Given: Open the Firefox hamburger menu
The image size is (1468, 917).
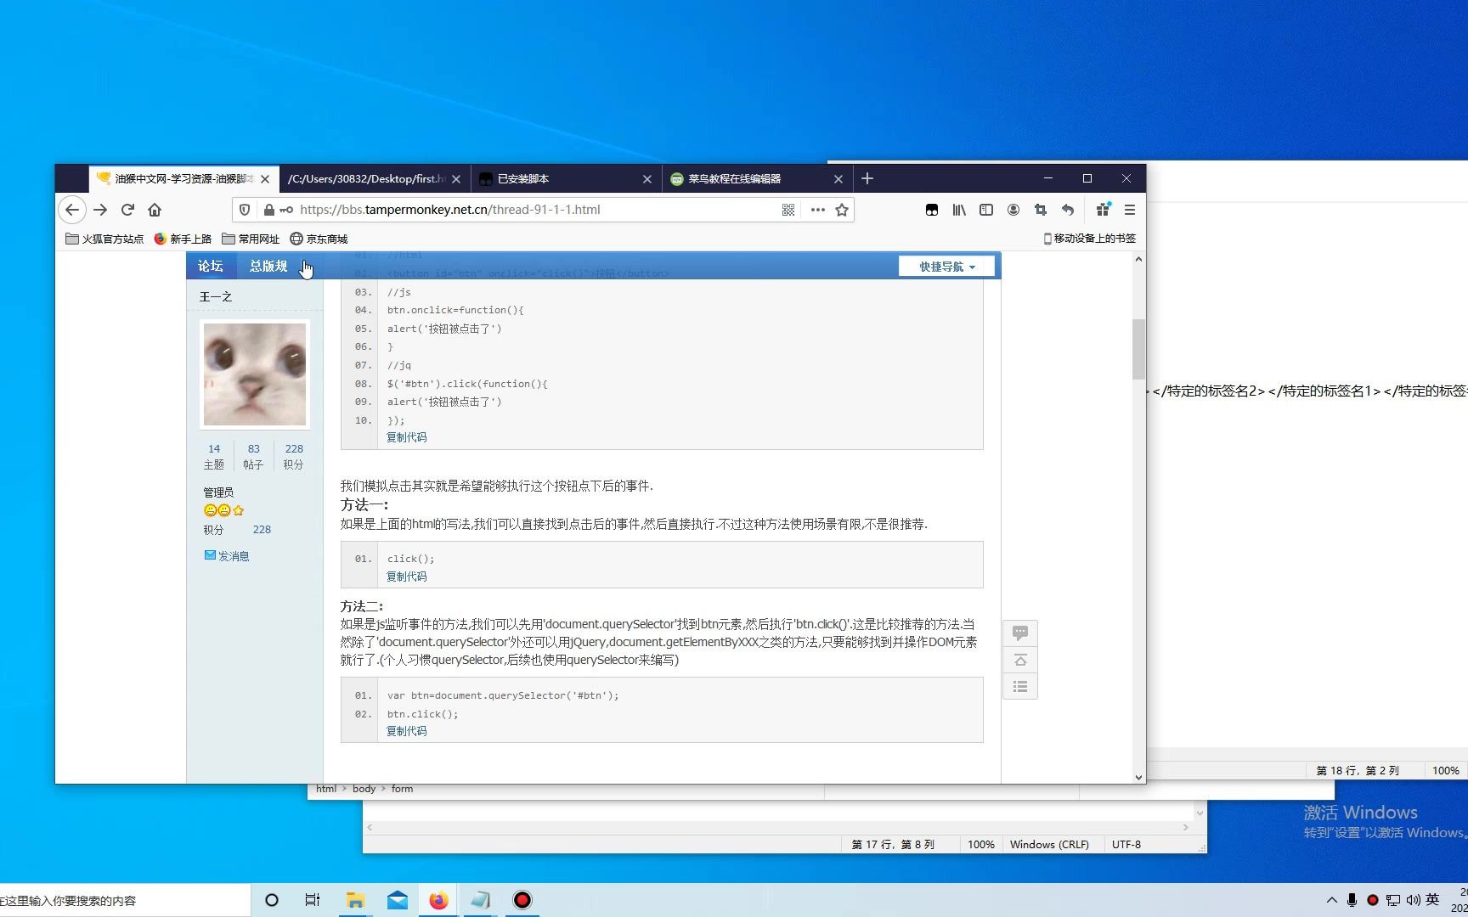Looking at the screenshot, I should pyautogui.click(x=1130, y=210).
